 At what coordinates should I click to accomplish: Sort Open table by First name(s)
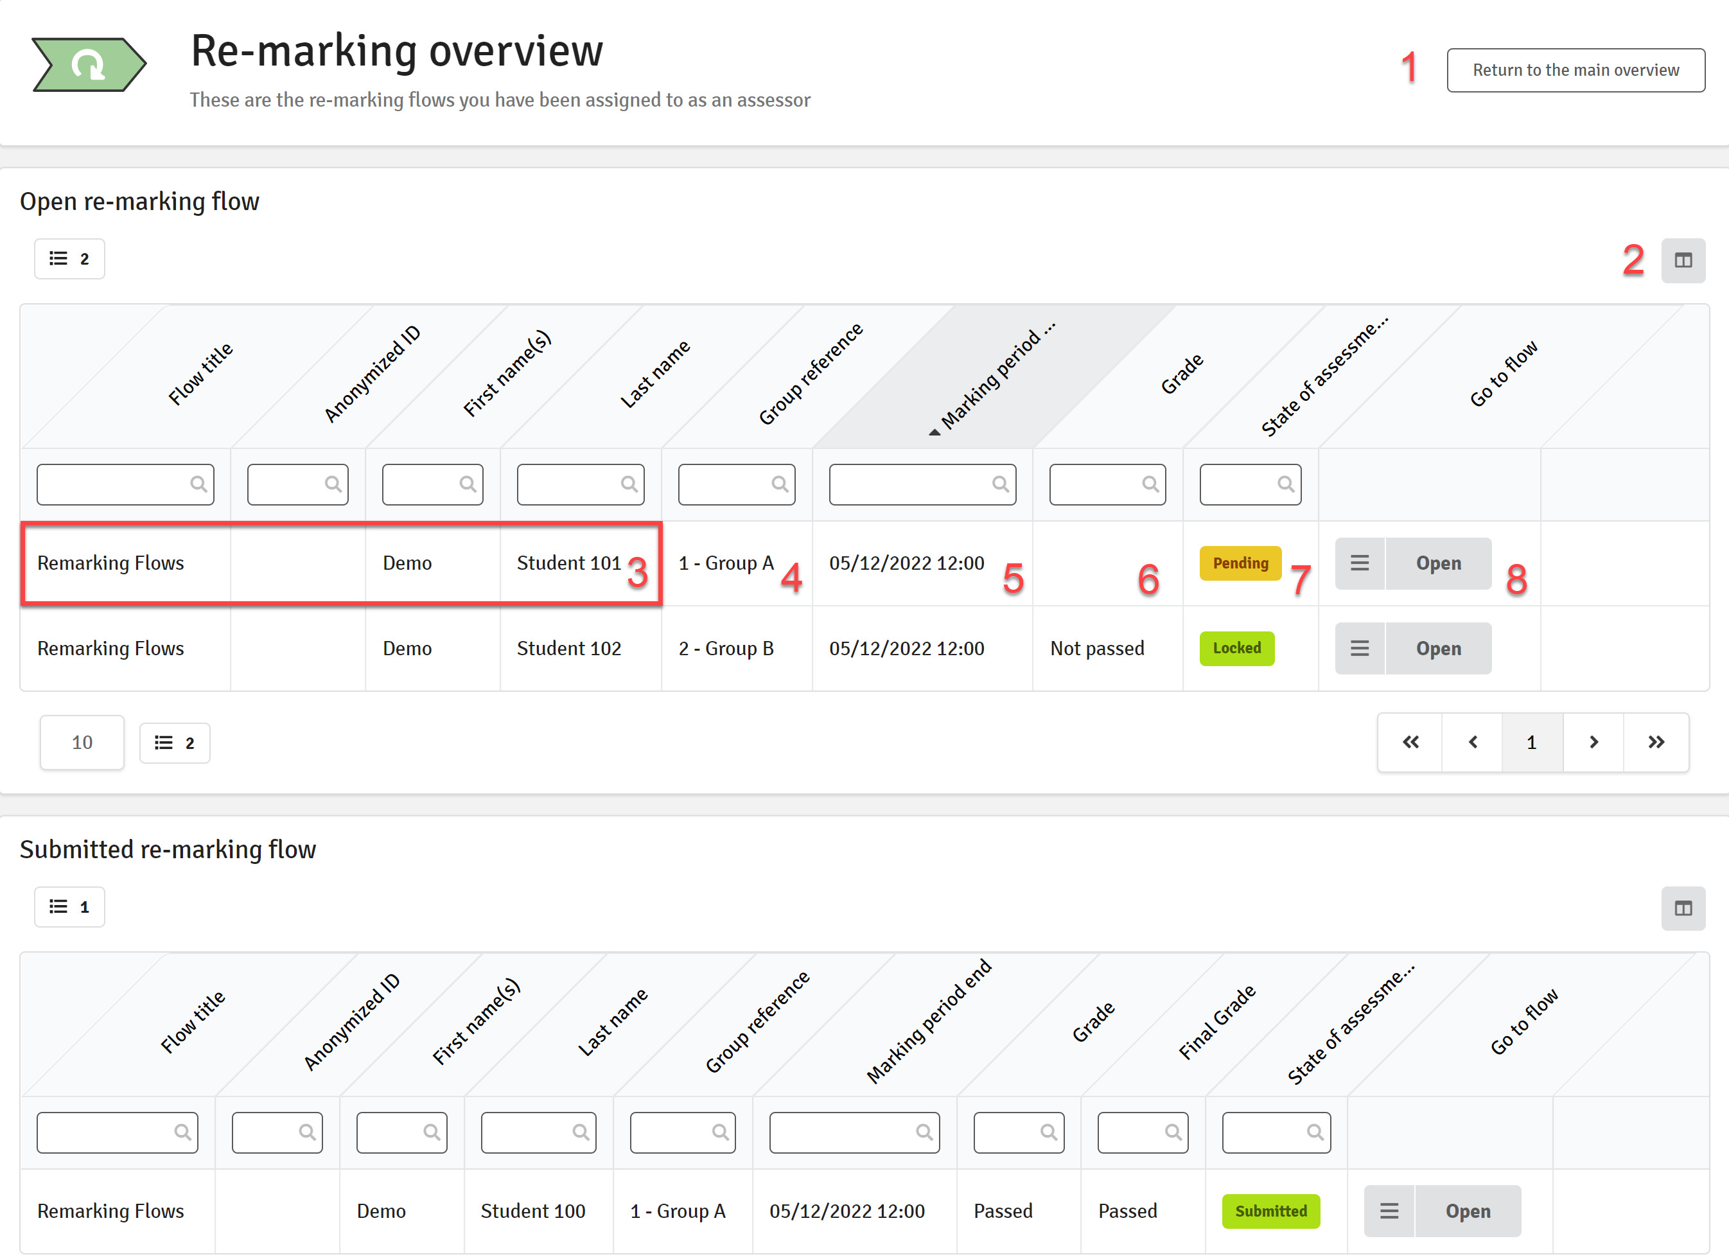507,374
